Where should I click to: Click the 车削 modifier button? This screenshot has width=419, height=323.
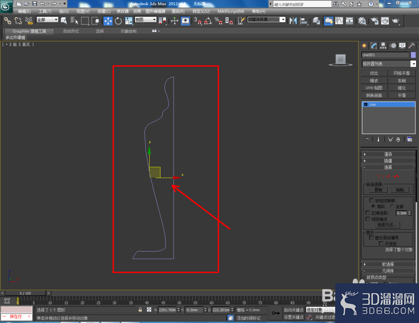[402, 81]
